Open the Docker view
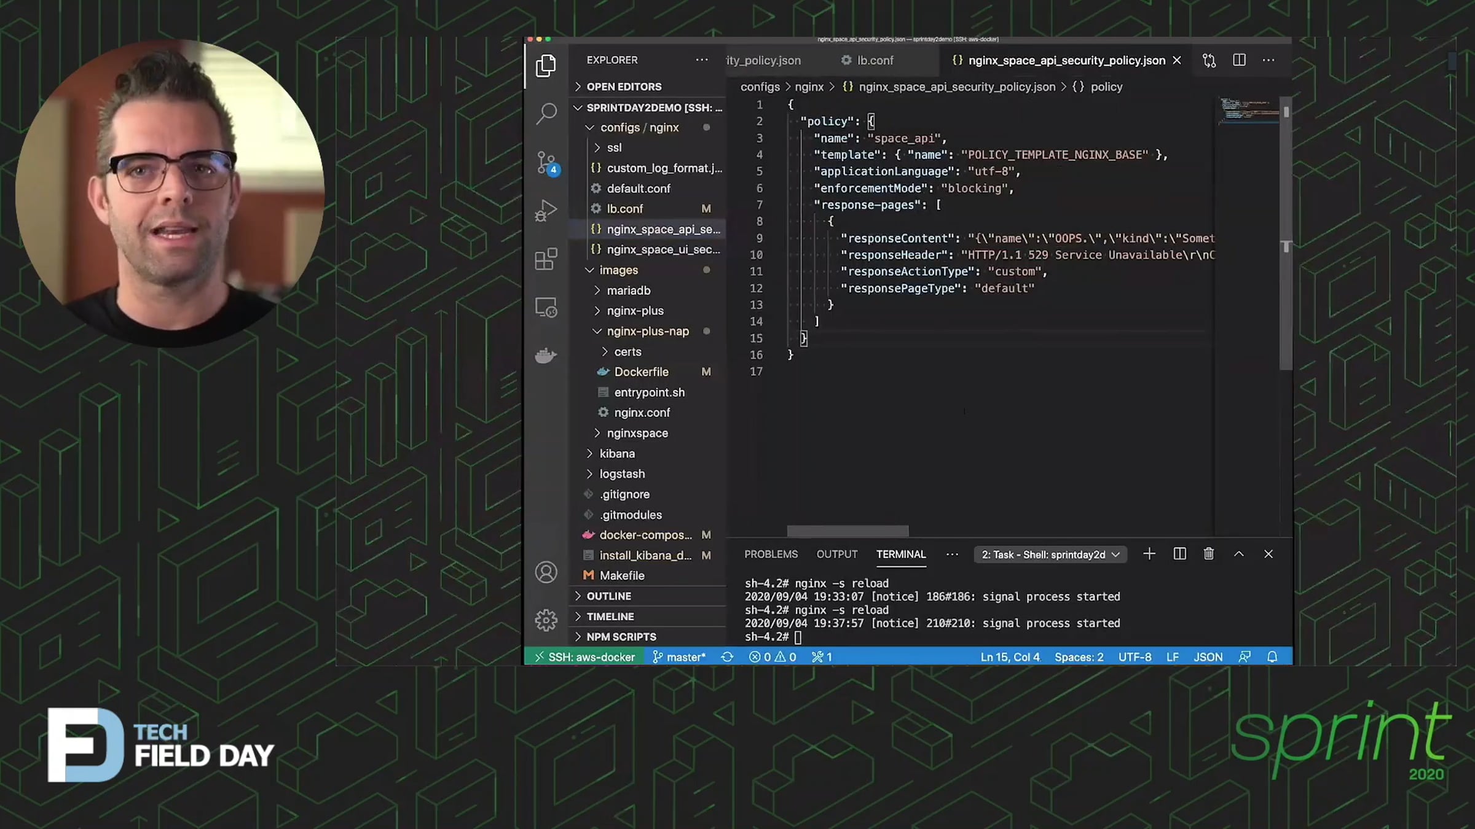The image size is (1475, 829). coord(546,355)
